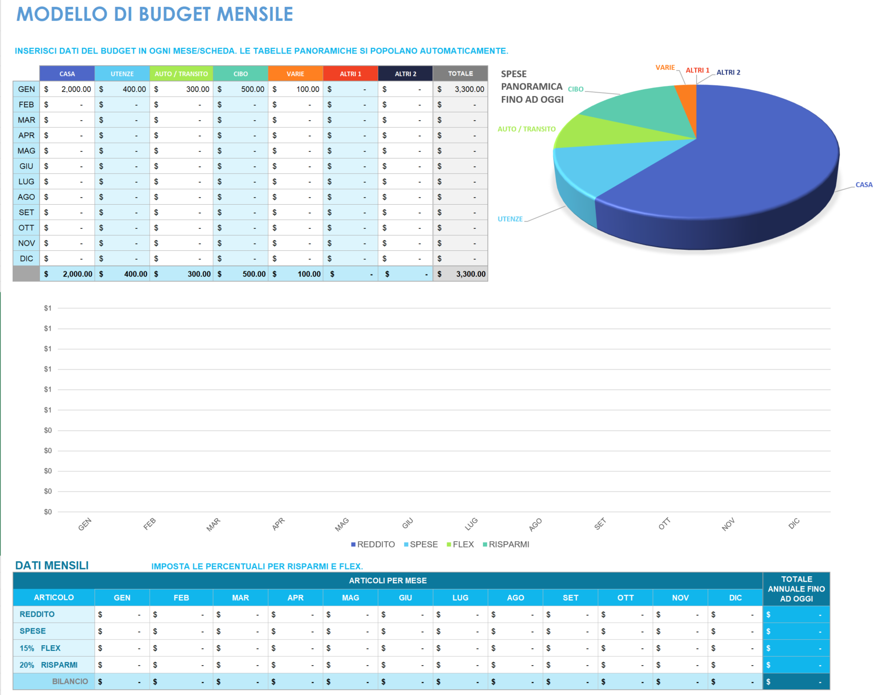
Task: Select the TOTALE ANNUALE FINO AD OGGI header
Action: tap(796, 589)
